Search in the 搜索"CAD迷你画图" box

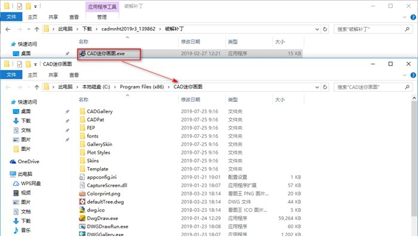pos(373,87)
